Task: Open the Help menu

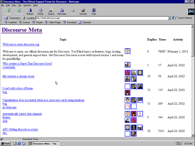Action: [x=35, y=5]
